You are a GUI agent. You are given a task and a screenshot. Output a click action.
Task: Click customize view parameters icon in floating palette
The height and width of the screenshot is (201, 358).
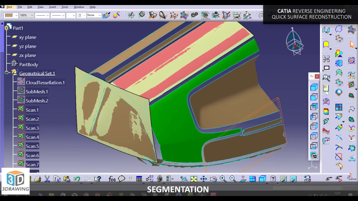314,156
